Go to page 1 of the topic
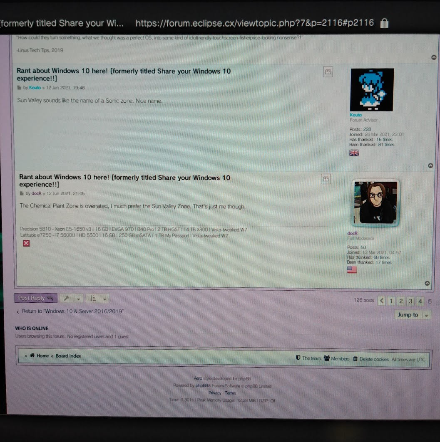 coord(391,301)
